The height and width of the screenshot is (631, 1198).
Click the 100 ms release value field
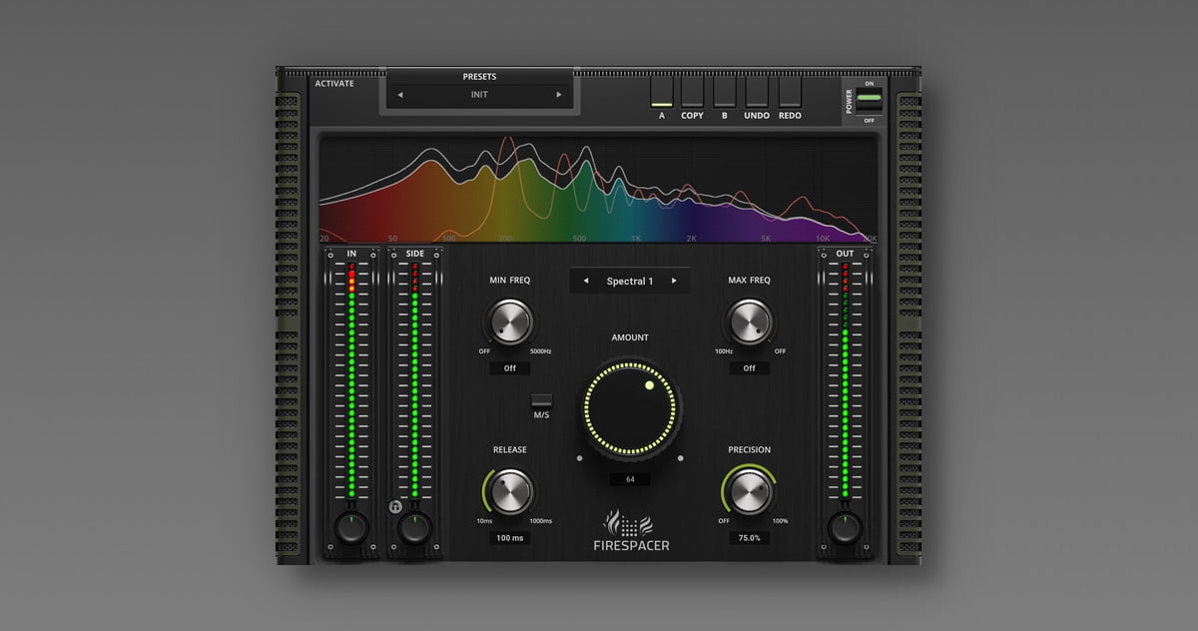click(x=509, y=537)
